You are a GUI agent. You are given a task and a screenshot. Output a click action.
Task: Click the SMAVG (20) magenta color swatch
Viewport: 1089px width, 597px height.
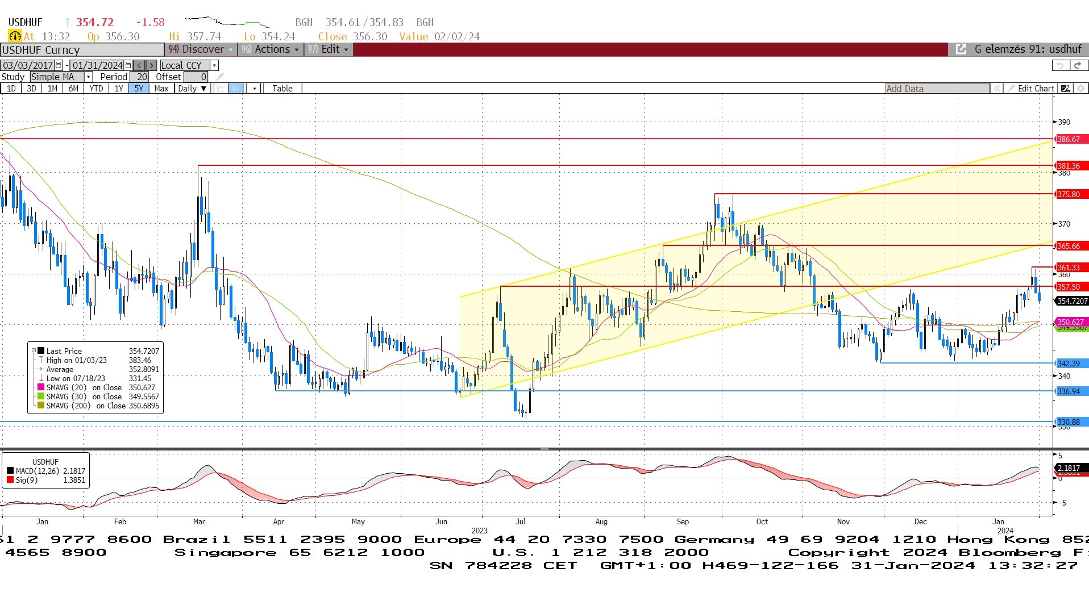41,387
